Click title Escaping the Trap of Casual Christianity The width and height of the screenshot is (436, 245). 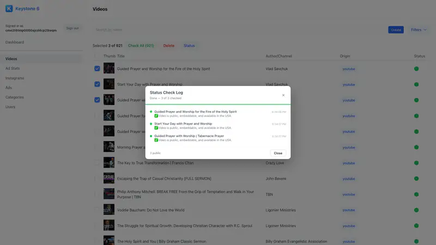[x=164, y=179]
